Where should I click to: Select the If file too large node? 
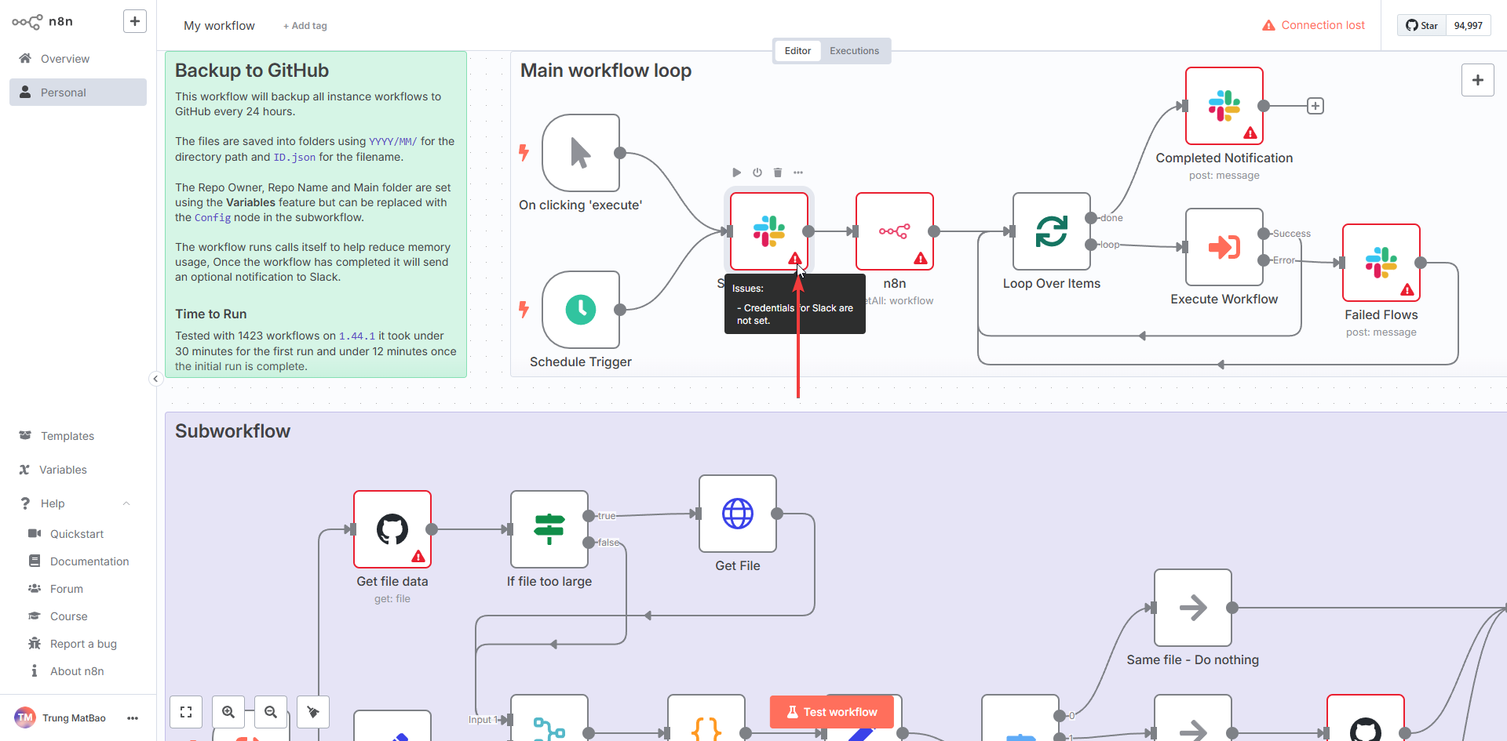(549, 529)
